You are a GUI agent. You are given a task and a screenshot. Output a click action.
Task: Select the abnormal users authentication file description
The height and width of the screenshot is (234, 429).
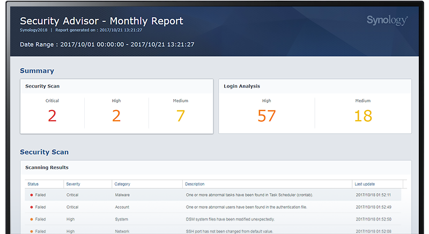246,207
